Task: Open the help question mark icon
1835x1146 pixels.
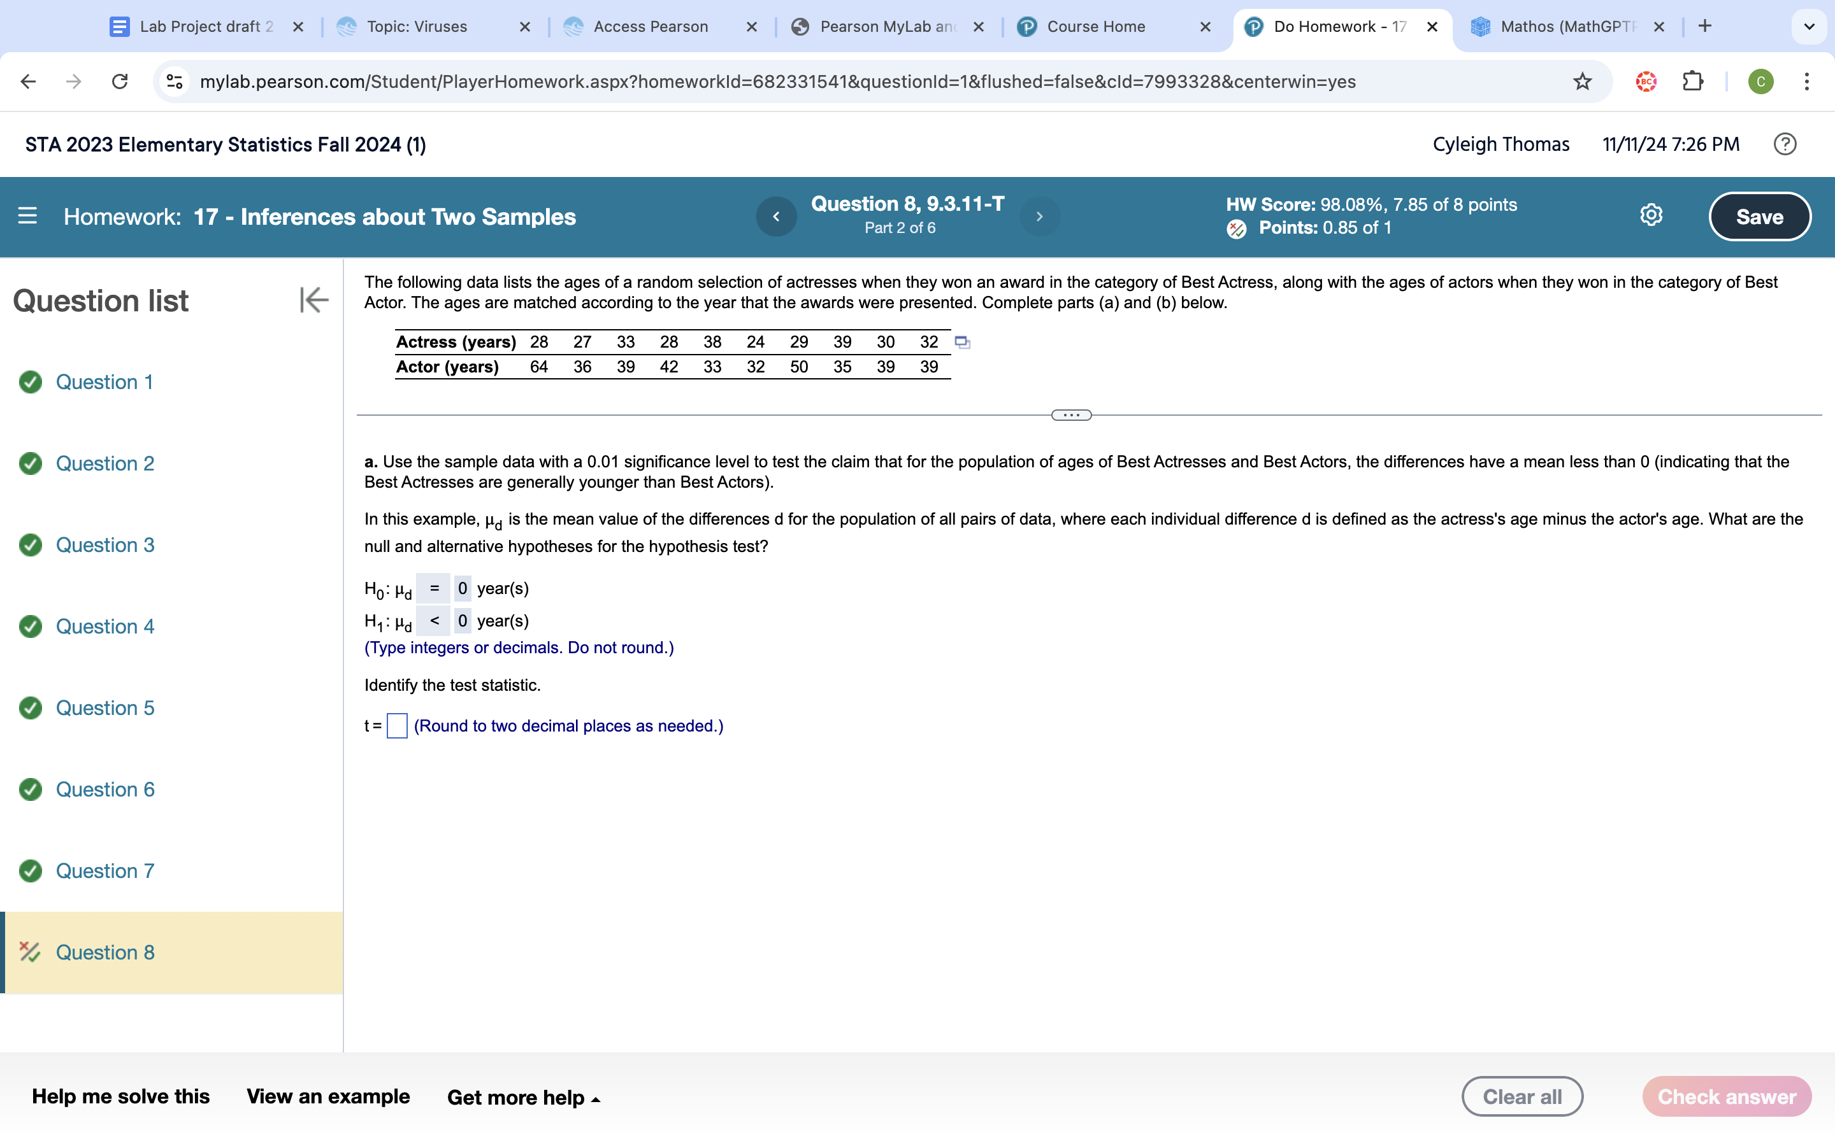Action: (1785, 144)
